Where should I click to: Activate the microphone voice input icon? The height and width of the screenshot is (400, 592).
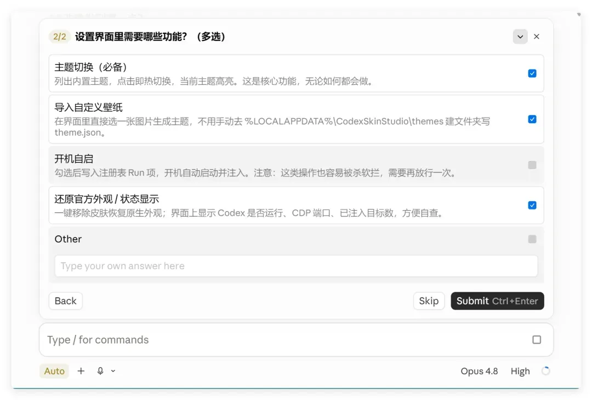pos(100,371)
